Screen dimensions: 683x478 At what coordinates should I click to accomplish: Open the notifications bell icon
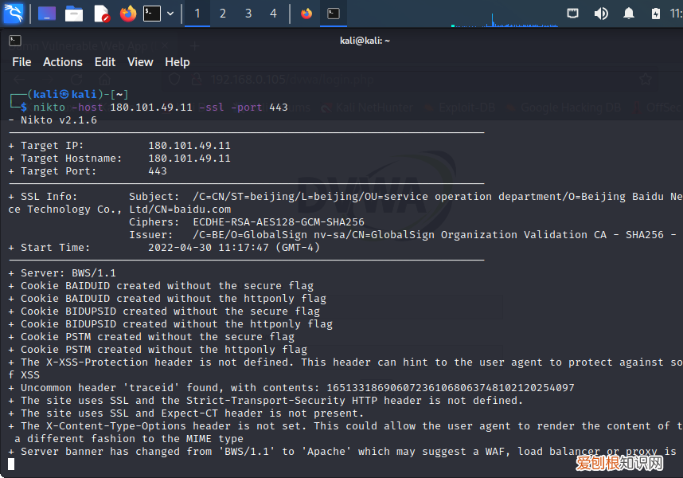pyautogui.click(x=629, y=14)
